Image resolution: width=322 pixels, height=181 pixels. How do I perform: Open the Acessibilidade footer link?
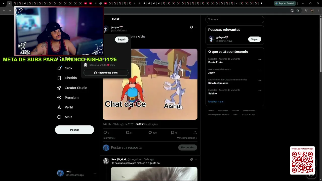click(x=249, y=111)
